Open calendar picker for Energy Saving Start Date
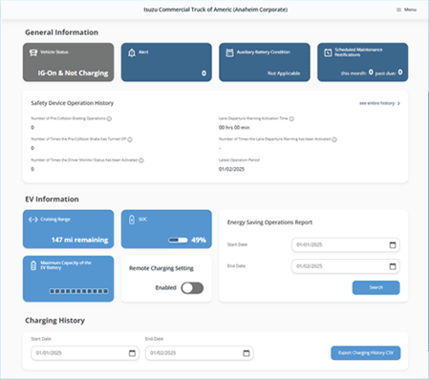Viewport: 429px width, 379px height. tap(393, 245)
